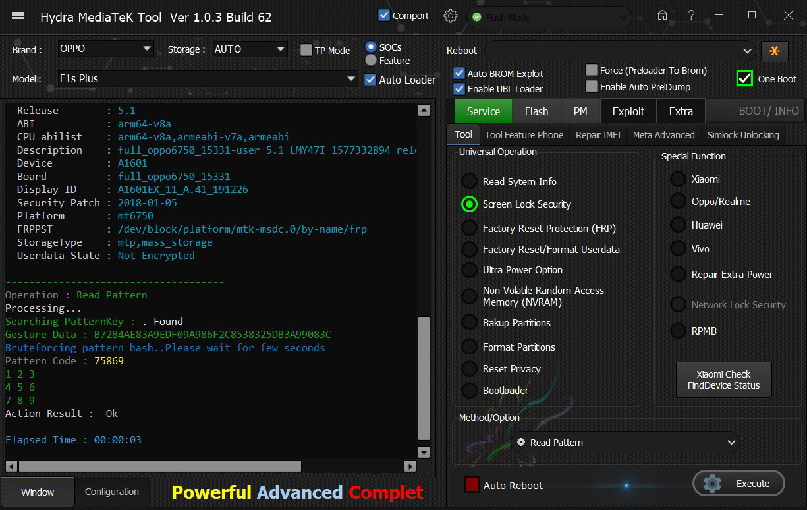The width and height of the screenshot is (807, 510).
Task: Select Vivo special function
Action: point(678,248)
